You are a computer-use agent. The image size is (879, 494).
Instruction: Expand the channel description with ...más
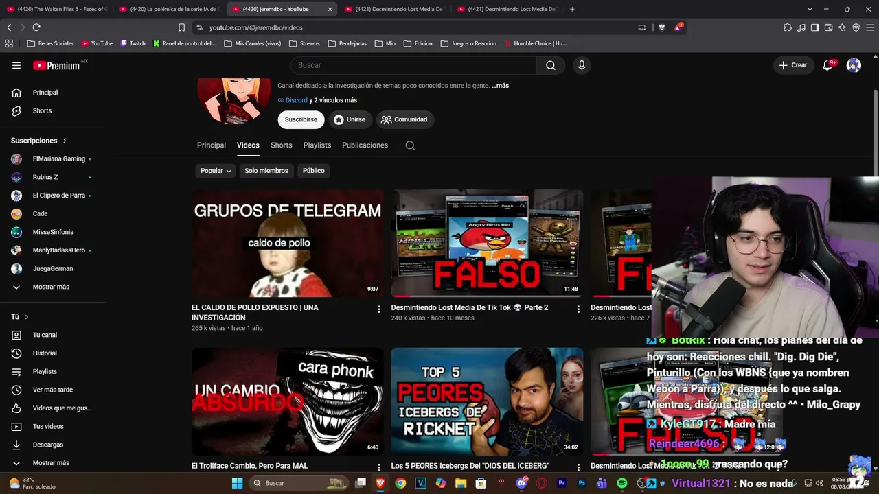pos(501,86)
